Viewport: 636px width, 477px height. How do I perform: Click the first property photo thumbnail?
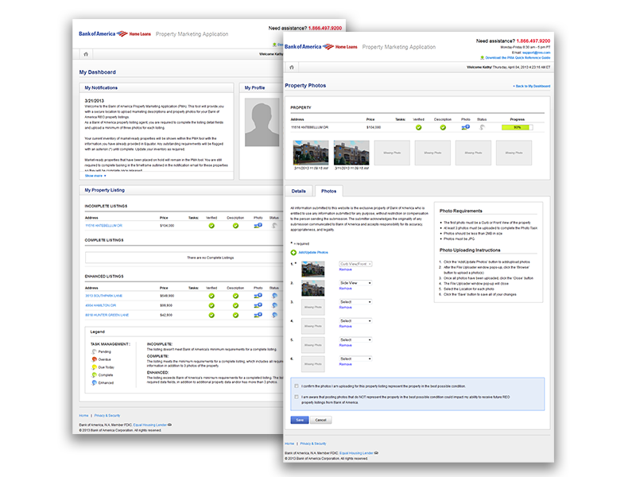(x=310, y=151)
